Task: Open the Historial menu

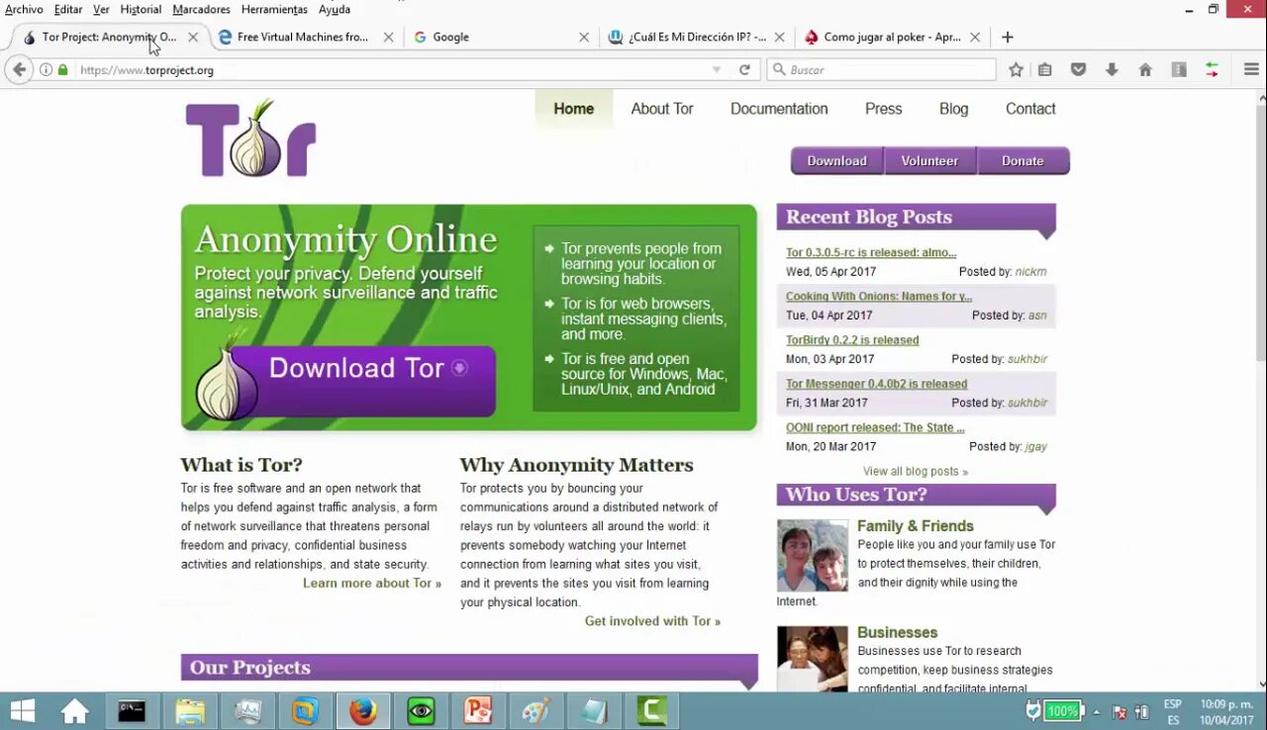Action: (x=141, y=9)
